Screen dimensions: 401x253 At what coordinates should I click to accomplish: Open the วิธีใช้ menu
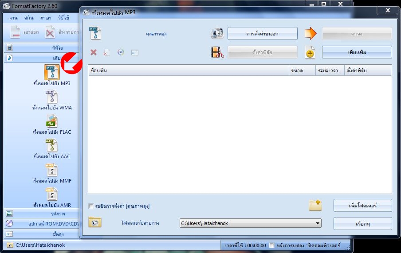(63, 18)
